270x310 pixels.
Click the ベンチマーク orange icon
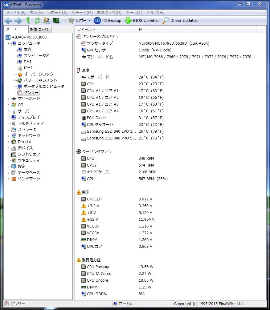coord(14,179)
